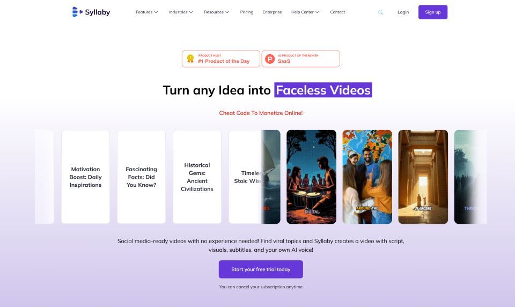Expand the Help Center dropdown
515x307 pixels.
coord(305,12)
